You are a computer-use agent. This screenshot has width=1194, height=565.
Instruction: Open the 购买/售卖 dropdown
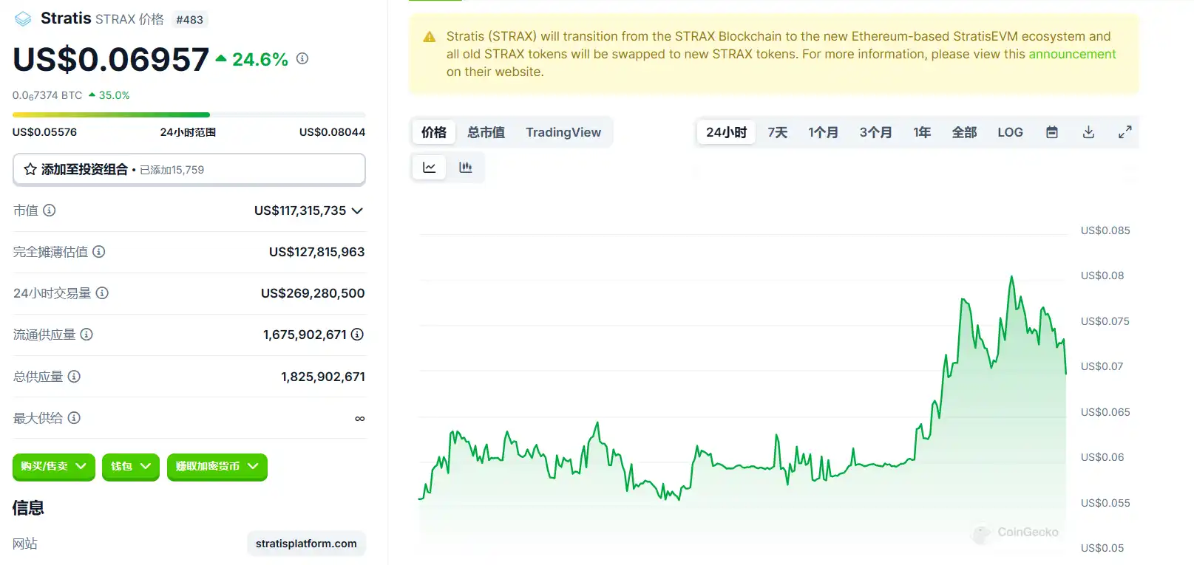point(53,466)
